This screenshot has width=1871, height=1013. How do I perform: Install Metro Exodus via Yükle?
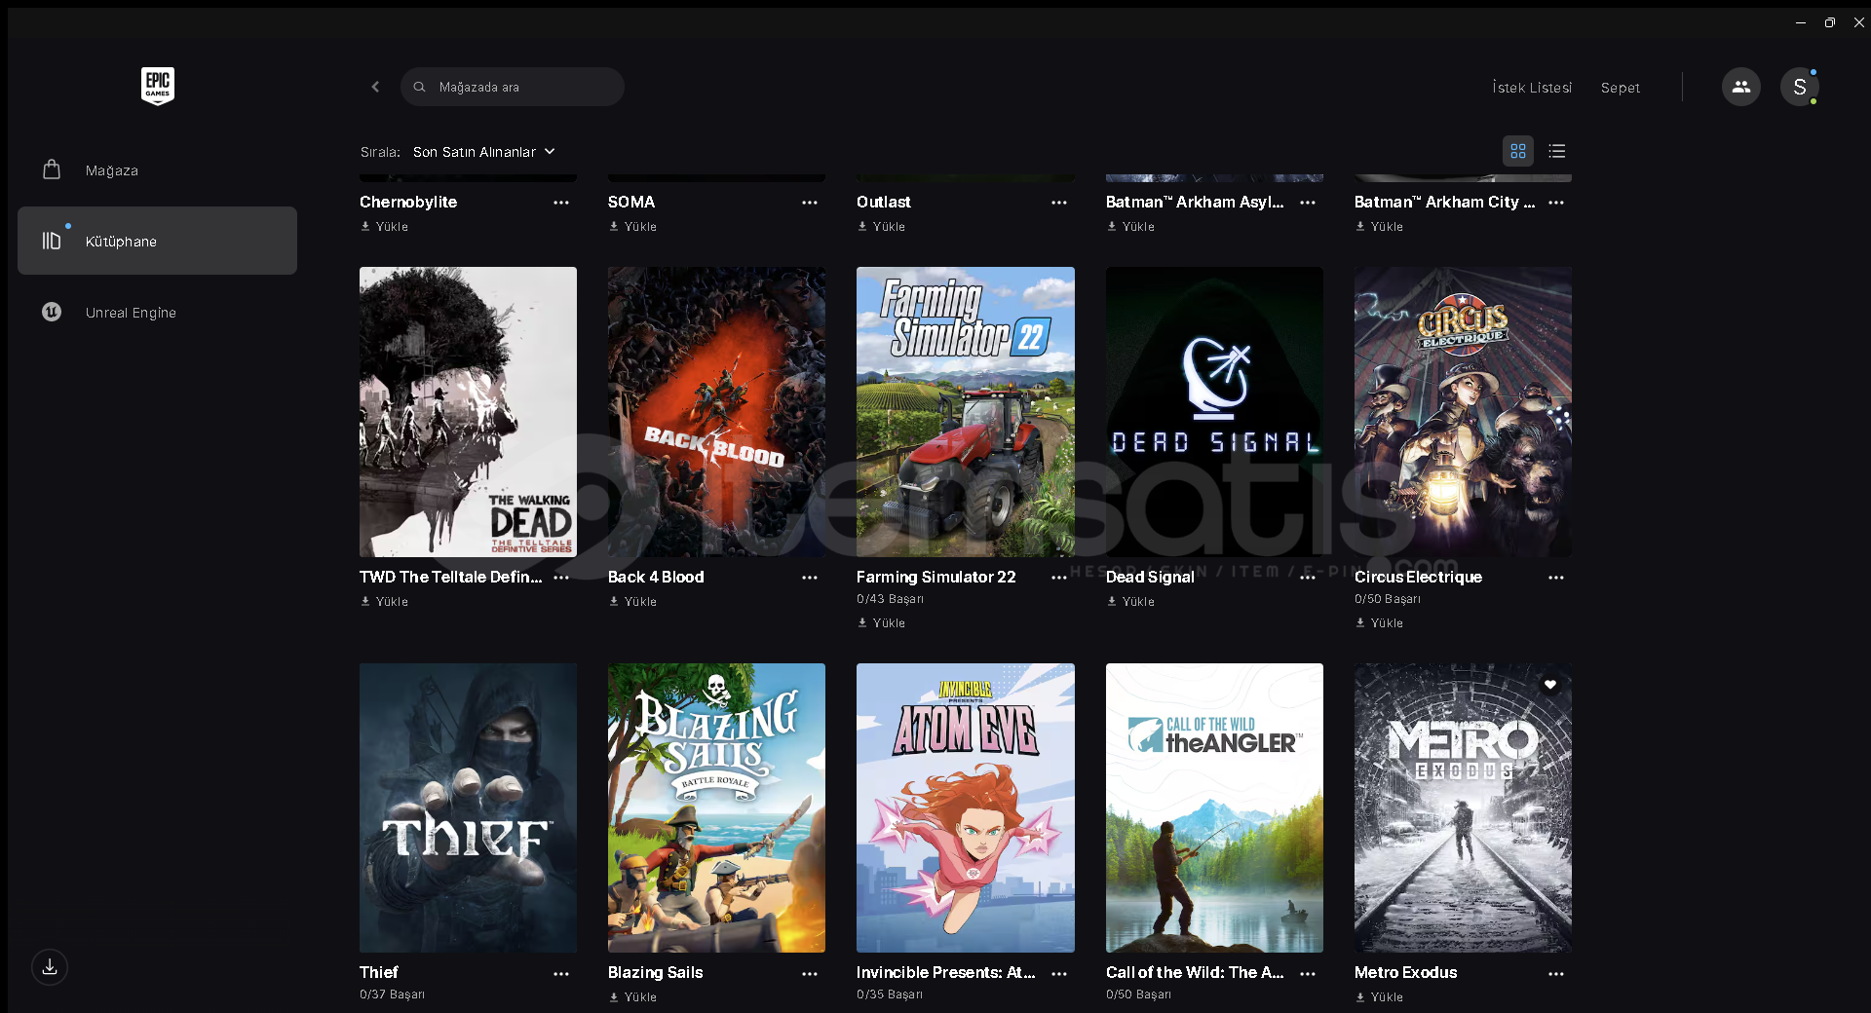click(1380, 997)
